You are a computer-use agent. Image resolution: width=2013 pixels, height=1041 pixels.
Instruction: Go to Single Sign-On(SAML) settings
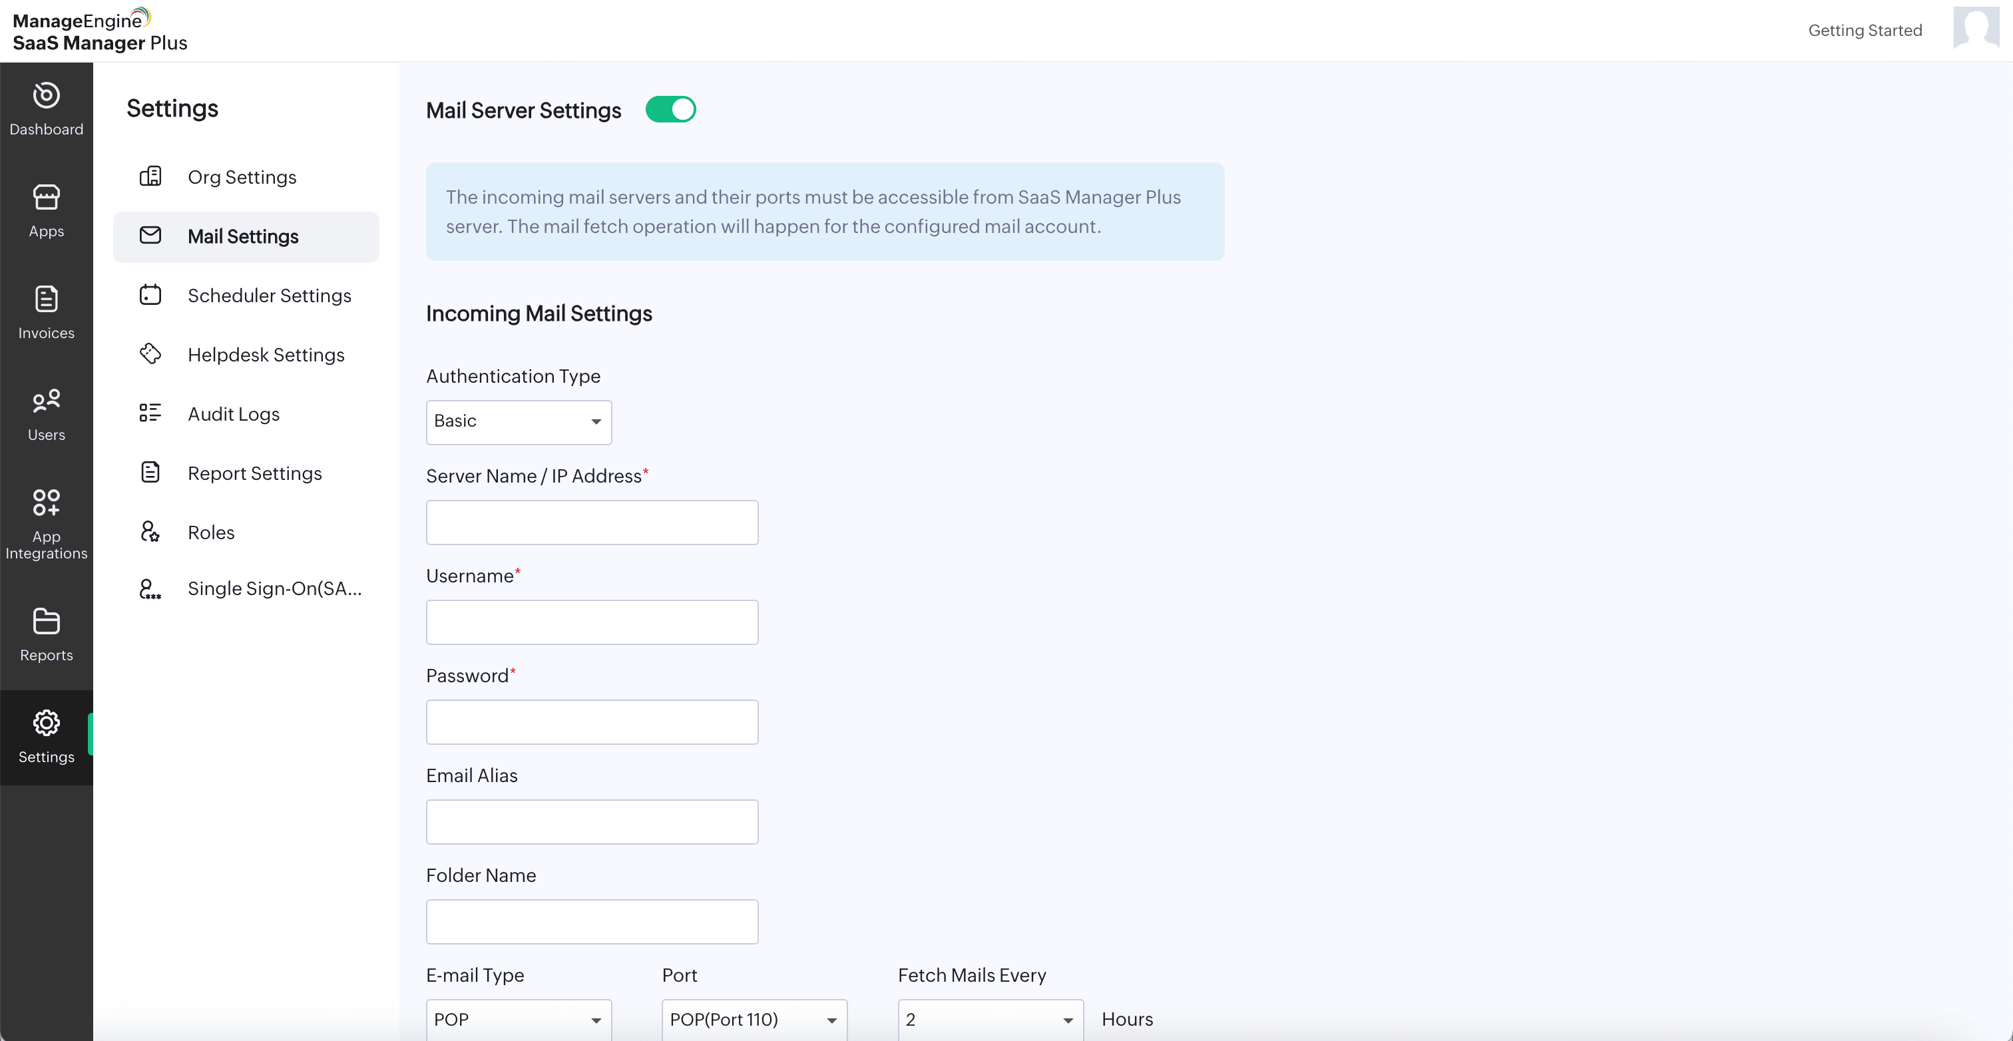pyautogui.click(x=274, y=588)
